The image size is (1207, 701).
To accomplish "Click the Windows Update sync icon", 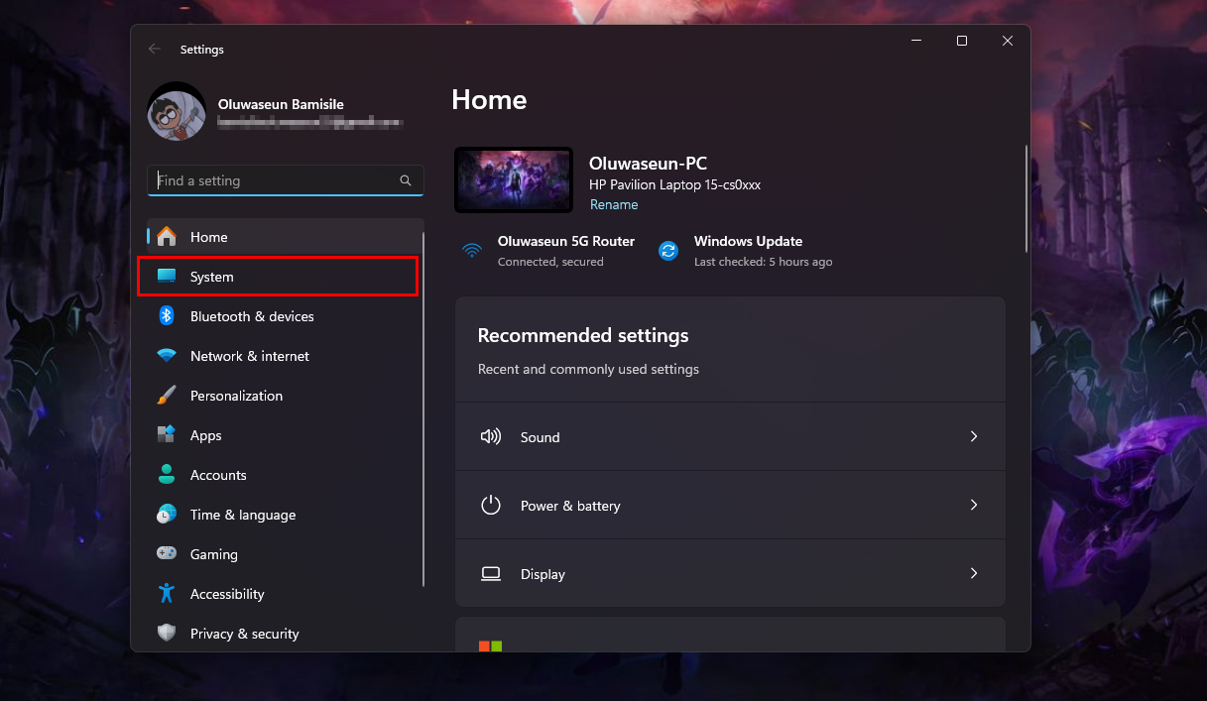I will [668, 251].
